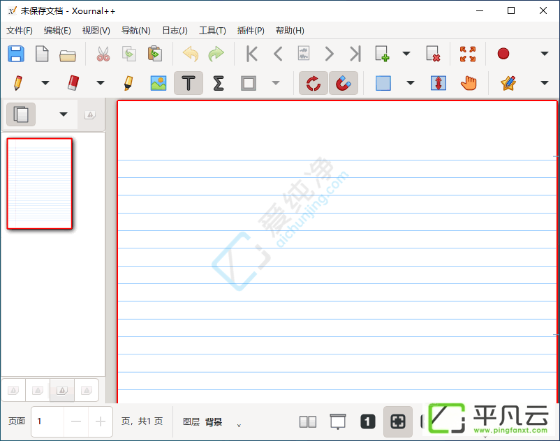Select the rectangle region tool

(383, 83)
